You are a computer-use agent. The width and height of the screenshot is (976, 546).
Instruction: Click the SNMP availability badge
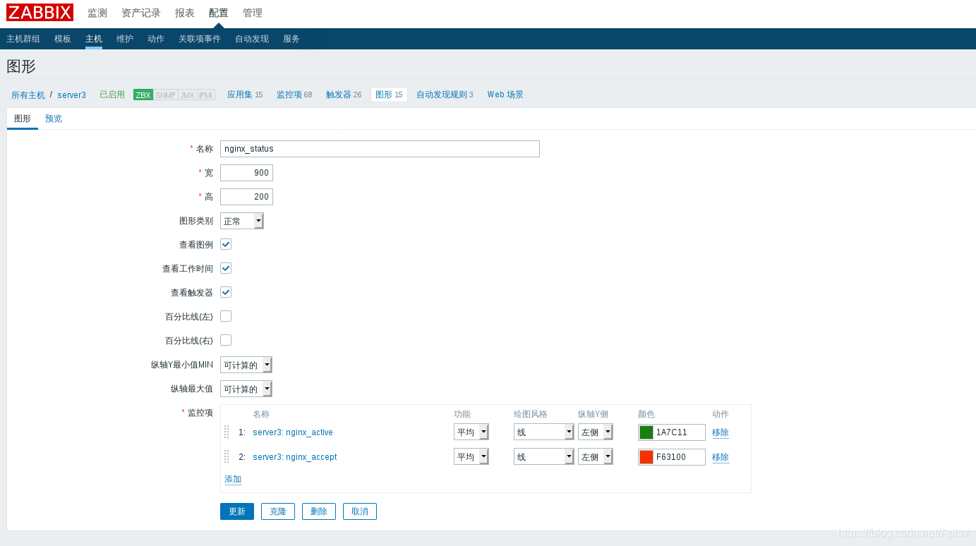click(165, 95)
